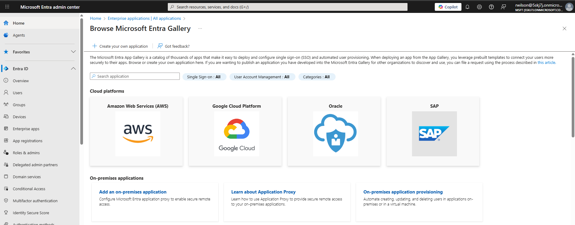Open the Categories filter
This screenshot has width=575, height=225.
tap(316, 77)
